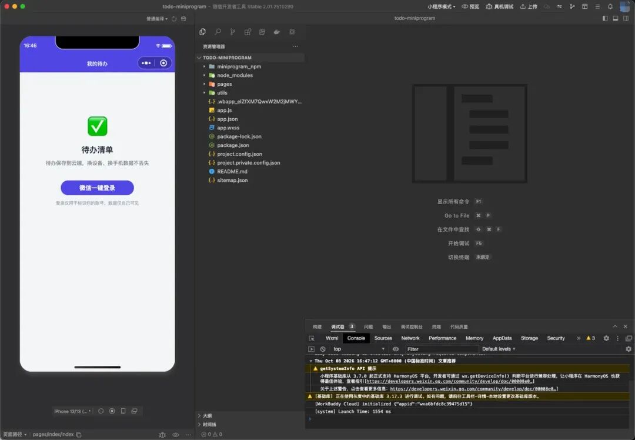This screenshot has width=635, height=440.
Task: Switch to the AppData tab
Action: click(x=502, y=338)
